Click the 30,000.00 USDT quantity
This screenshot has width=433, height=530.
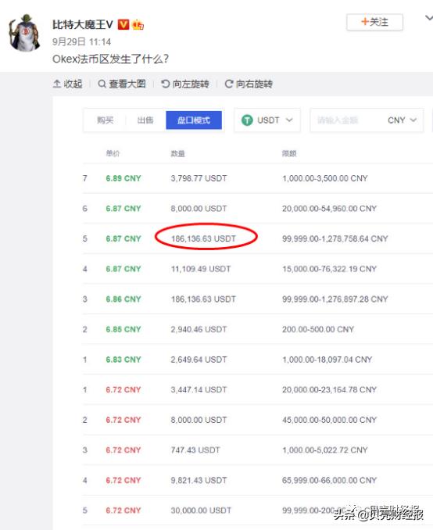coord(201,510)
